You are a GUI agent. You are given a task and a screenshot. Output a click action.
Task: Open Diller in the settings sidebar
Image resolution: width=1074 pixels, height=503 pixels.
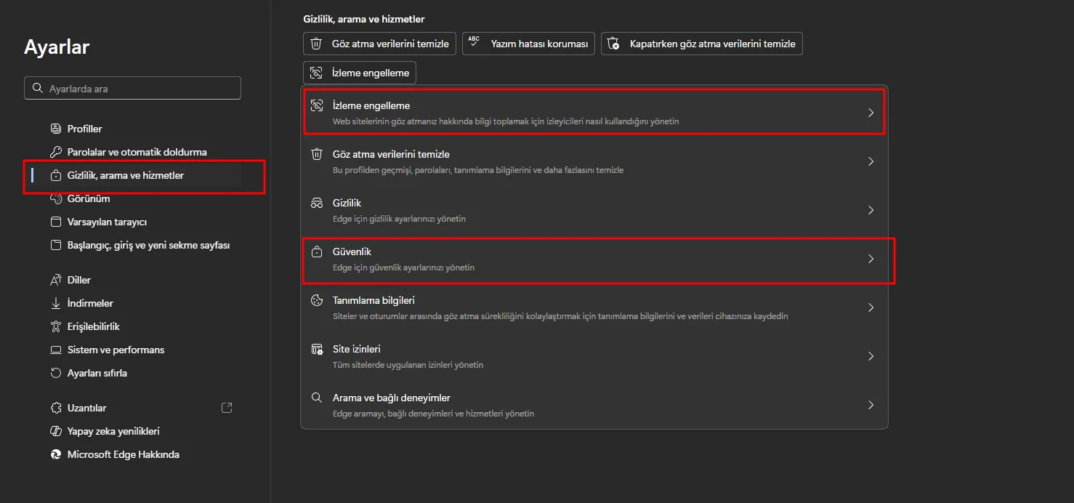pyautogui.click(x=79, y=280)
